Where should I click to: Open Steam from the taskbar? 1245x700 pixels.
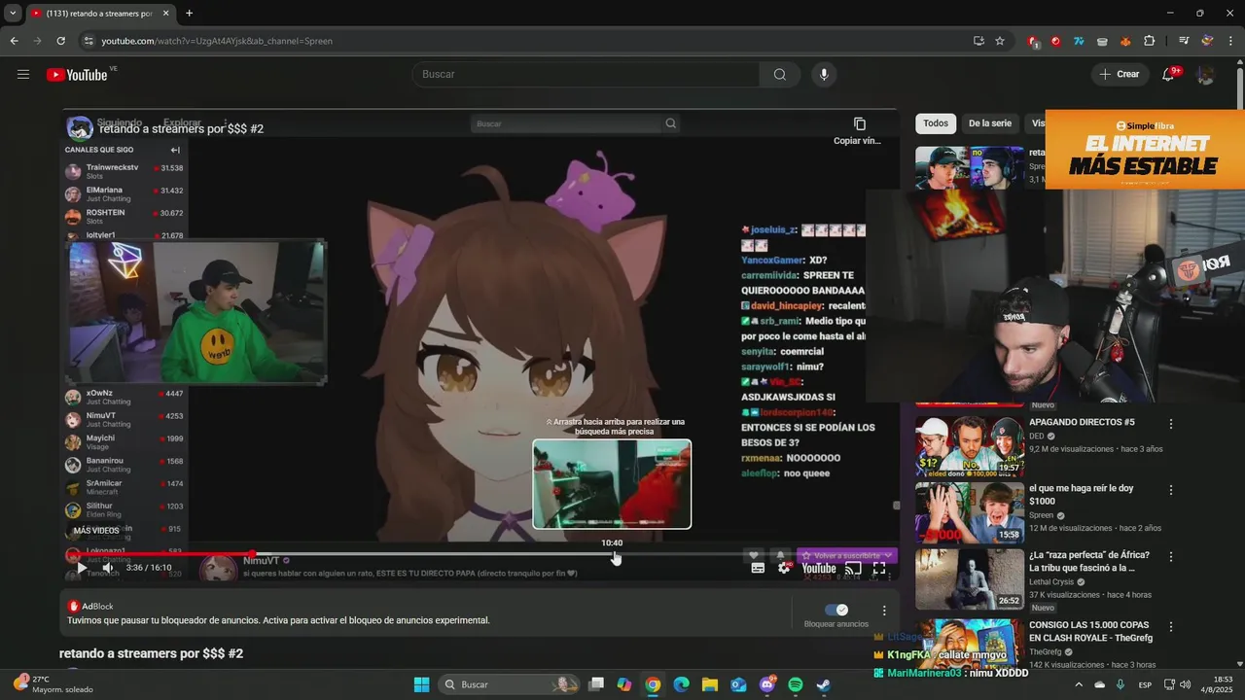coord(823,684)
